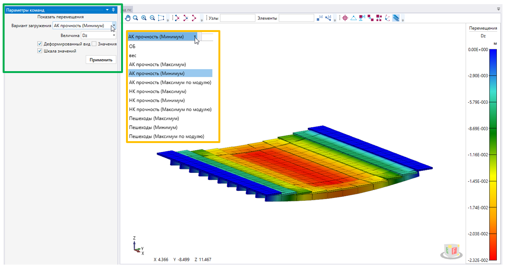Image resolution: width=507 pixels, height=268 pixels.
Task: Choose НК прочность (Максимум по модулю)
Action: click(x=170, y=110)
